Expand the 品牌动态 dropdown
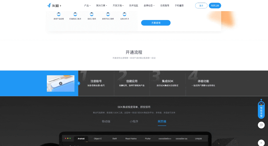The width and height of the screenshot is (268, 146). pyautogui.click(x=149, y=5)
